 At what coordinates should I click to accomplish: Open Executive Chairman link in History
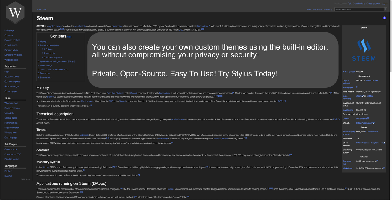(115, 93)
